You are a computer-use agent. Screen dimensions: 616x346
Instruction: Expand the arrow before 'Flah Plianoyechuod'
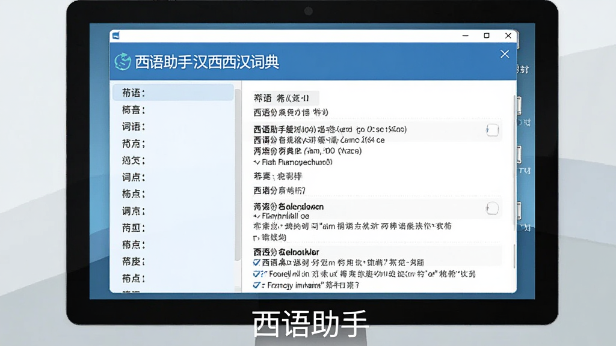click(x=256, y=162)
